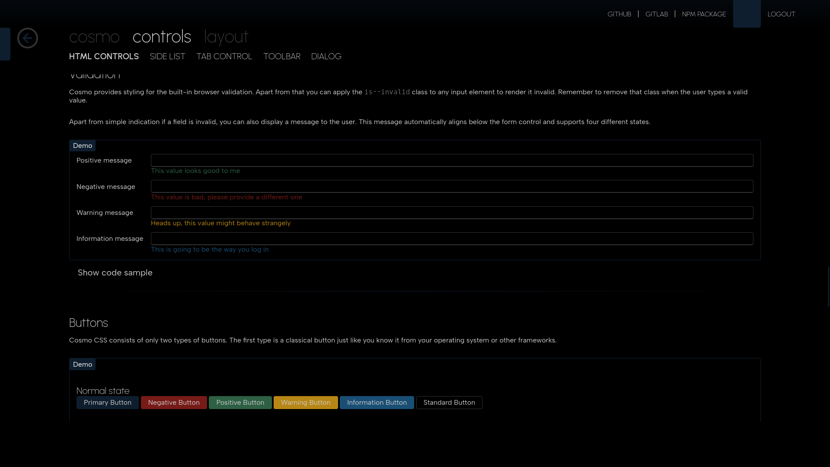Click the Standard Button
Screen dimensions: 830x467
449,403
